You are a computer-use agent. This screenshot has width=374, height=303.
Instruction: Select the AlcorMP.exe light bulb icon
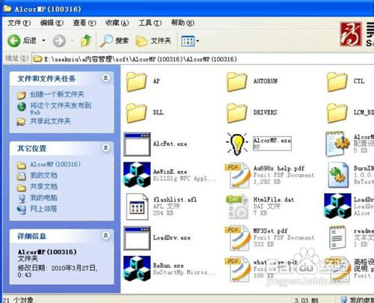237,144
